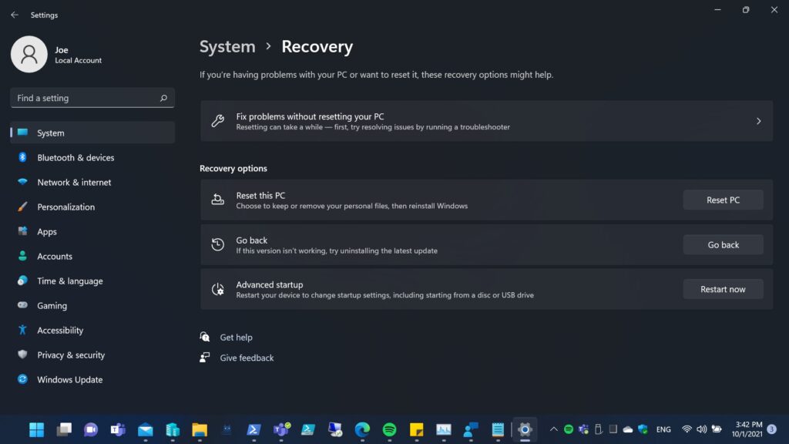The height and width of the screenshot is (444, 789).
Task: Open Personalization settings in the sidebar
Action: click(x=65, y=207)
